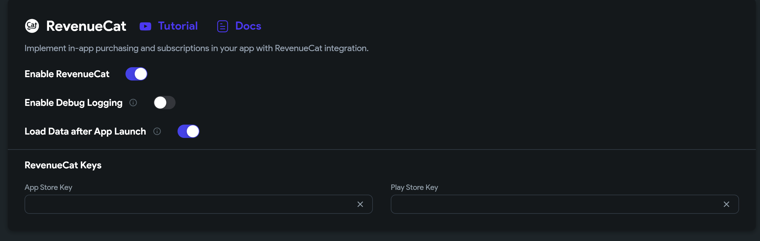Open the Tutorial link

point(178,26)
